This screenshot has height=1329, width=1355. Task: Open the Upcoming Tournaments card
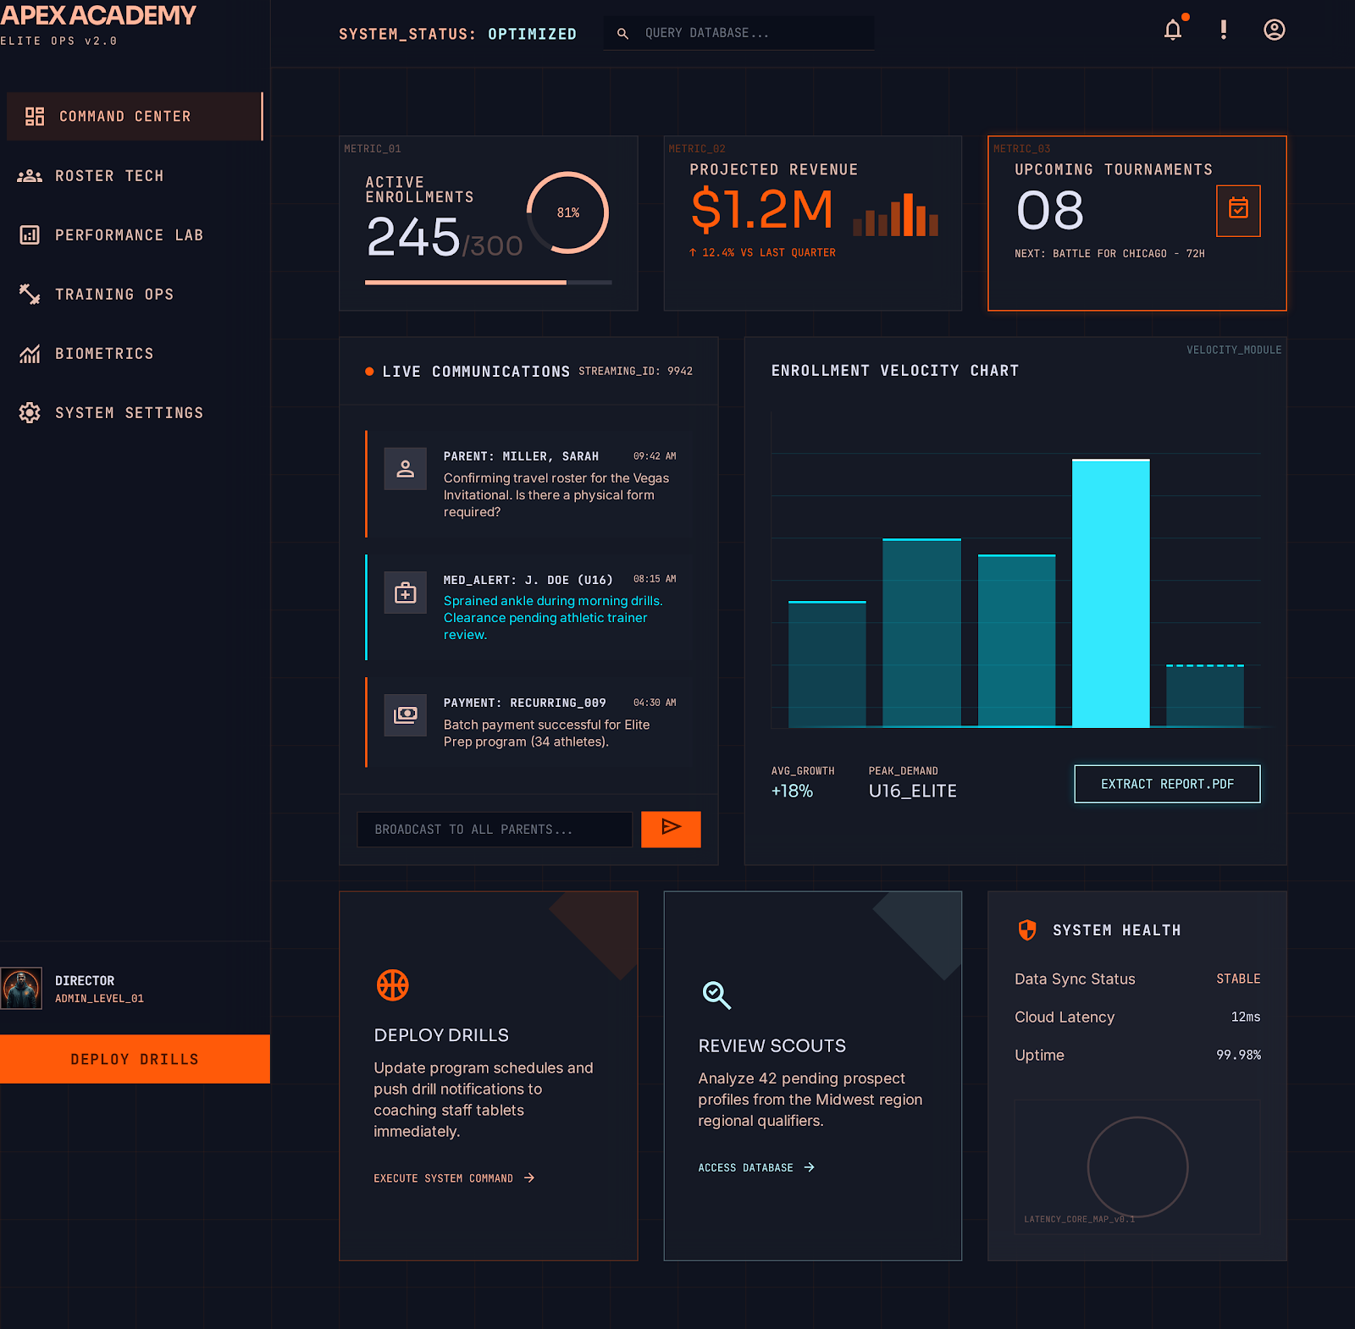coord(1137,223)
